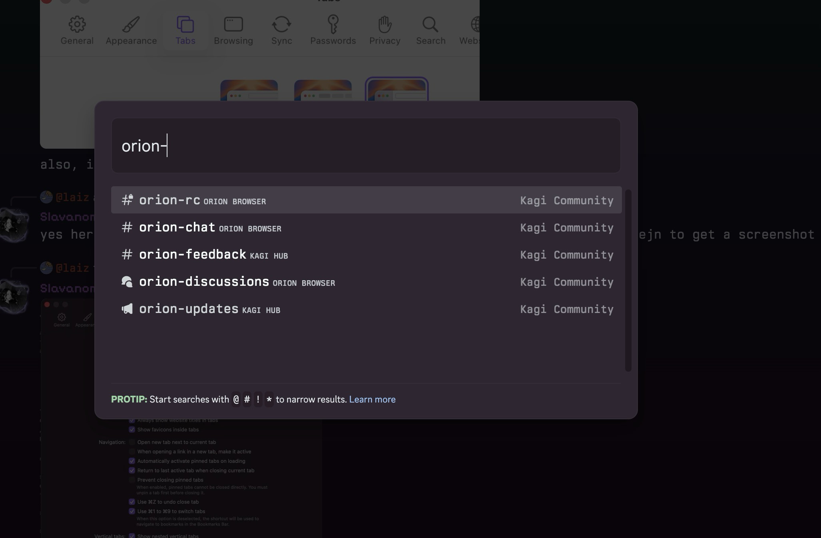Select the Privacy hand icon
Image resolution: width=821 pixels, height=538 pixels.
(385, 25)
